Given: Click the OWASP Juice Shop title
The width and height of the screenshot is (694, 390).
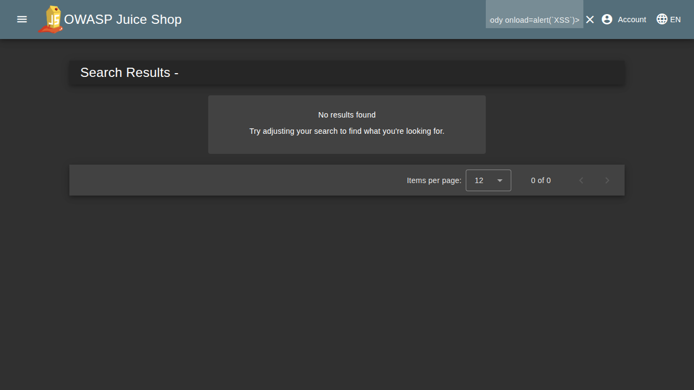Looking at the screenshot, I should 123,19.
